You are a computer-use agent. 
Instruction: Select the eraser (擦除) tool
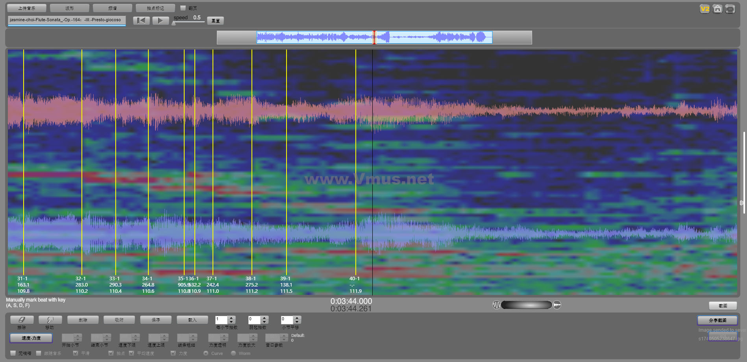click(22, 320)
